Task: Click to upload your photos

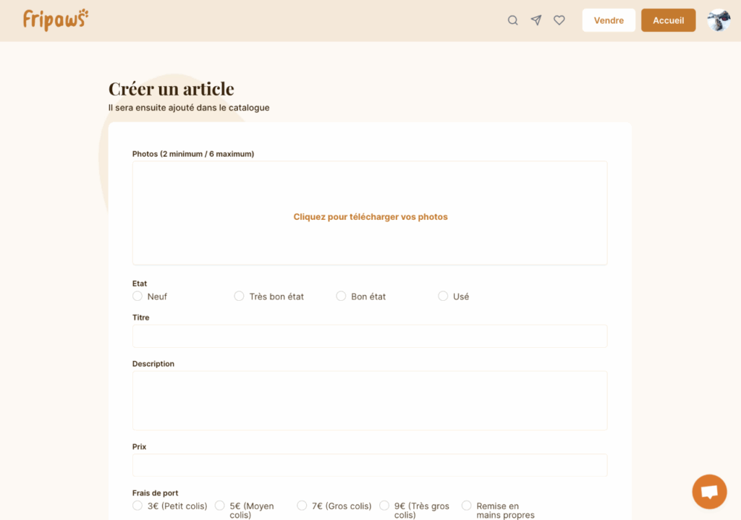Action: click(x=370, y=217)
